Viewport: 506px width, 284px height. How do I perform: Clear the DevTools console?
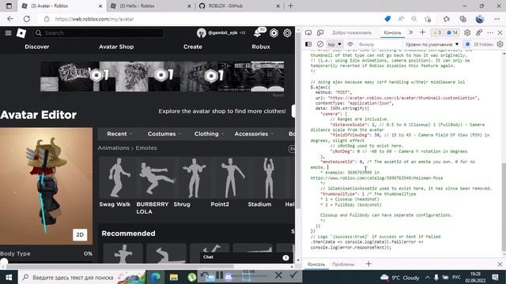(x=320, y=44)
